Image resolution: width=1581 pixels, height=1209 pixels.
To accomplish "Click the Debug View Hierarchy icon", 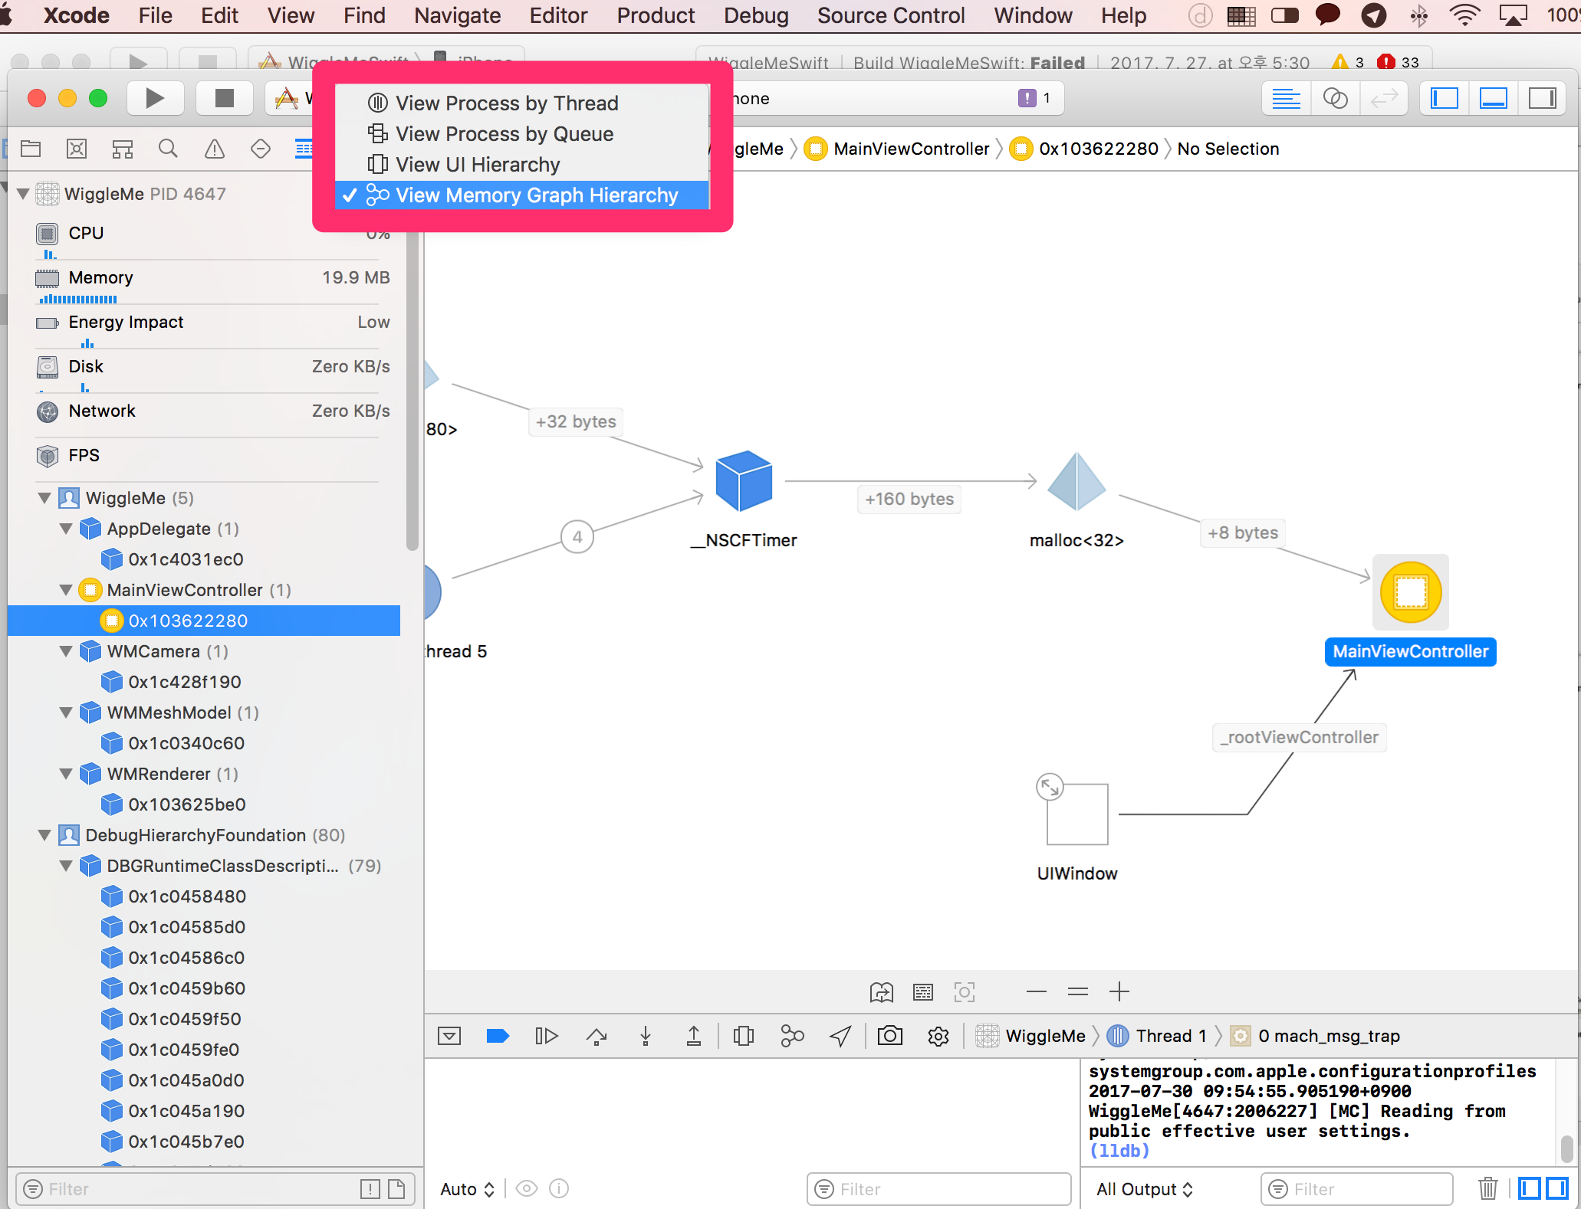I will (x=743, y=1036).
